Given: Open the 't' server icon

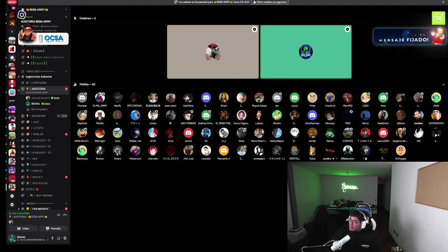Looking at the screenshot, I should (12, 31).
